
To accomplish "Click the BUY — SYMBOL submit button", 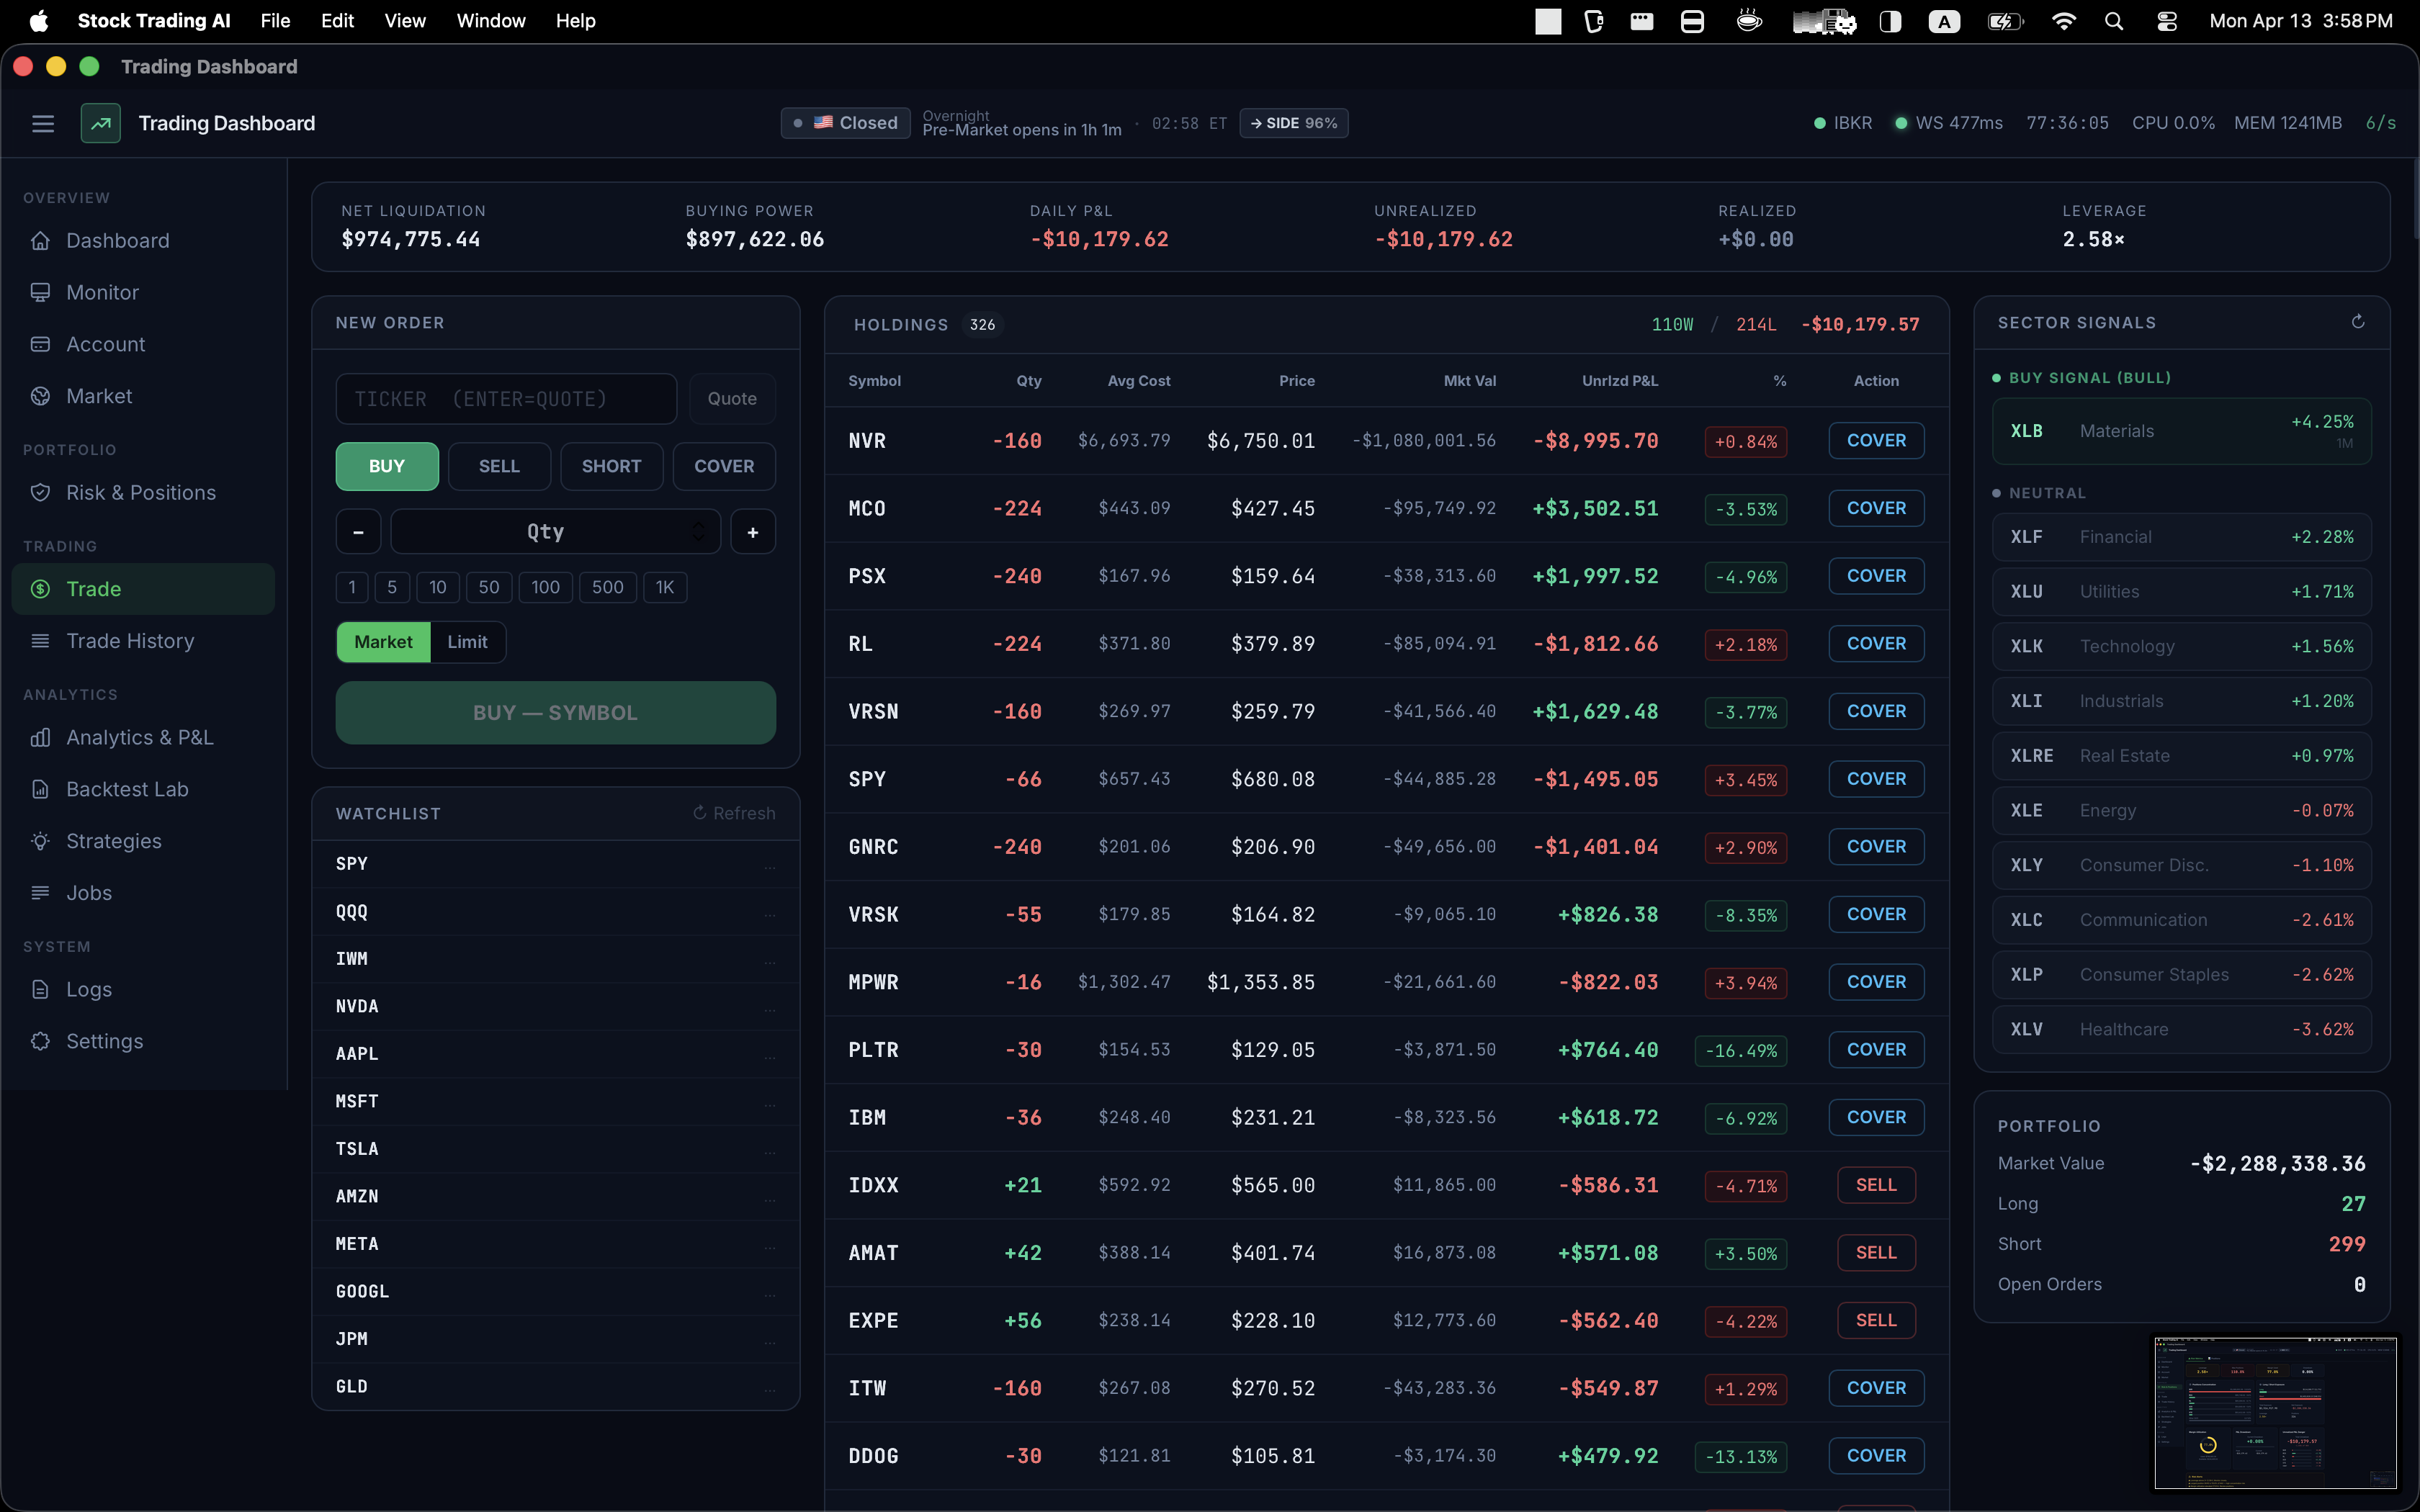I will coord(556,712).
